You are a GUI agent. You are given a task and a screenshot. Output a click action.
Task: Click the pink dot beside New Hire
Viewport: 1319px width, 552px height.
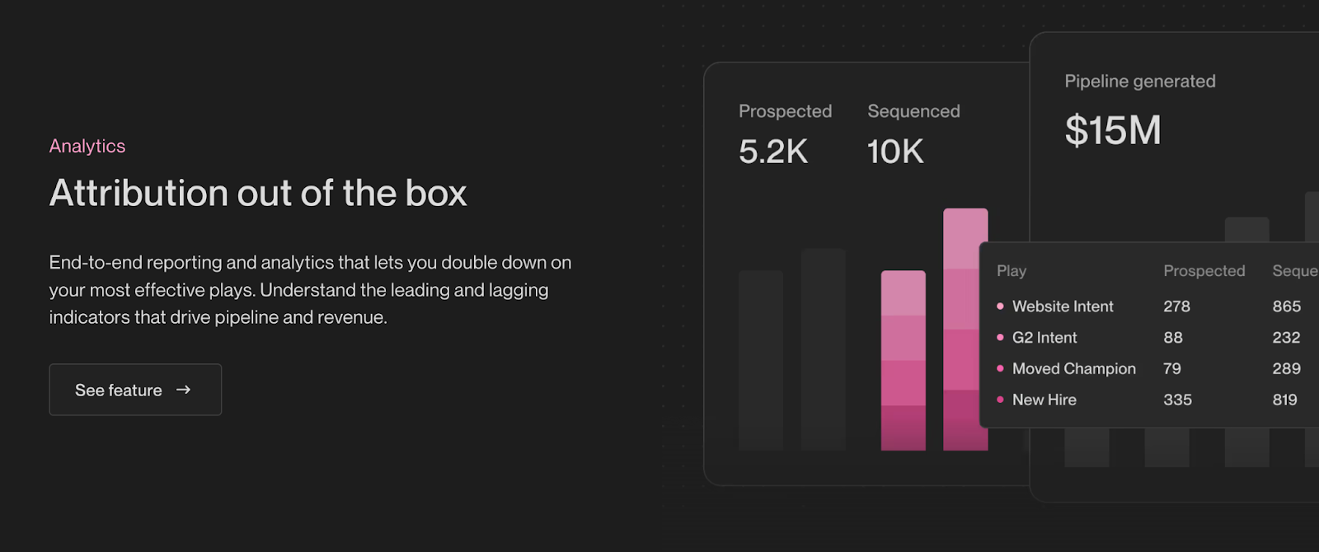[x=1001, y=400]
